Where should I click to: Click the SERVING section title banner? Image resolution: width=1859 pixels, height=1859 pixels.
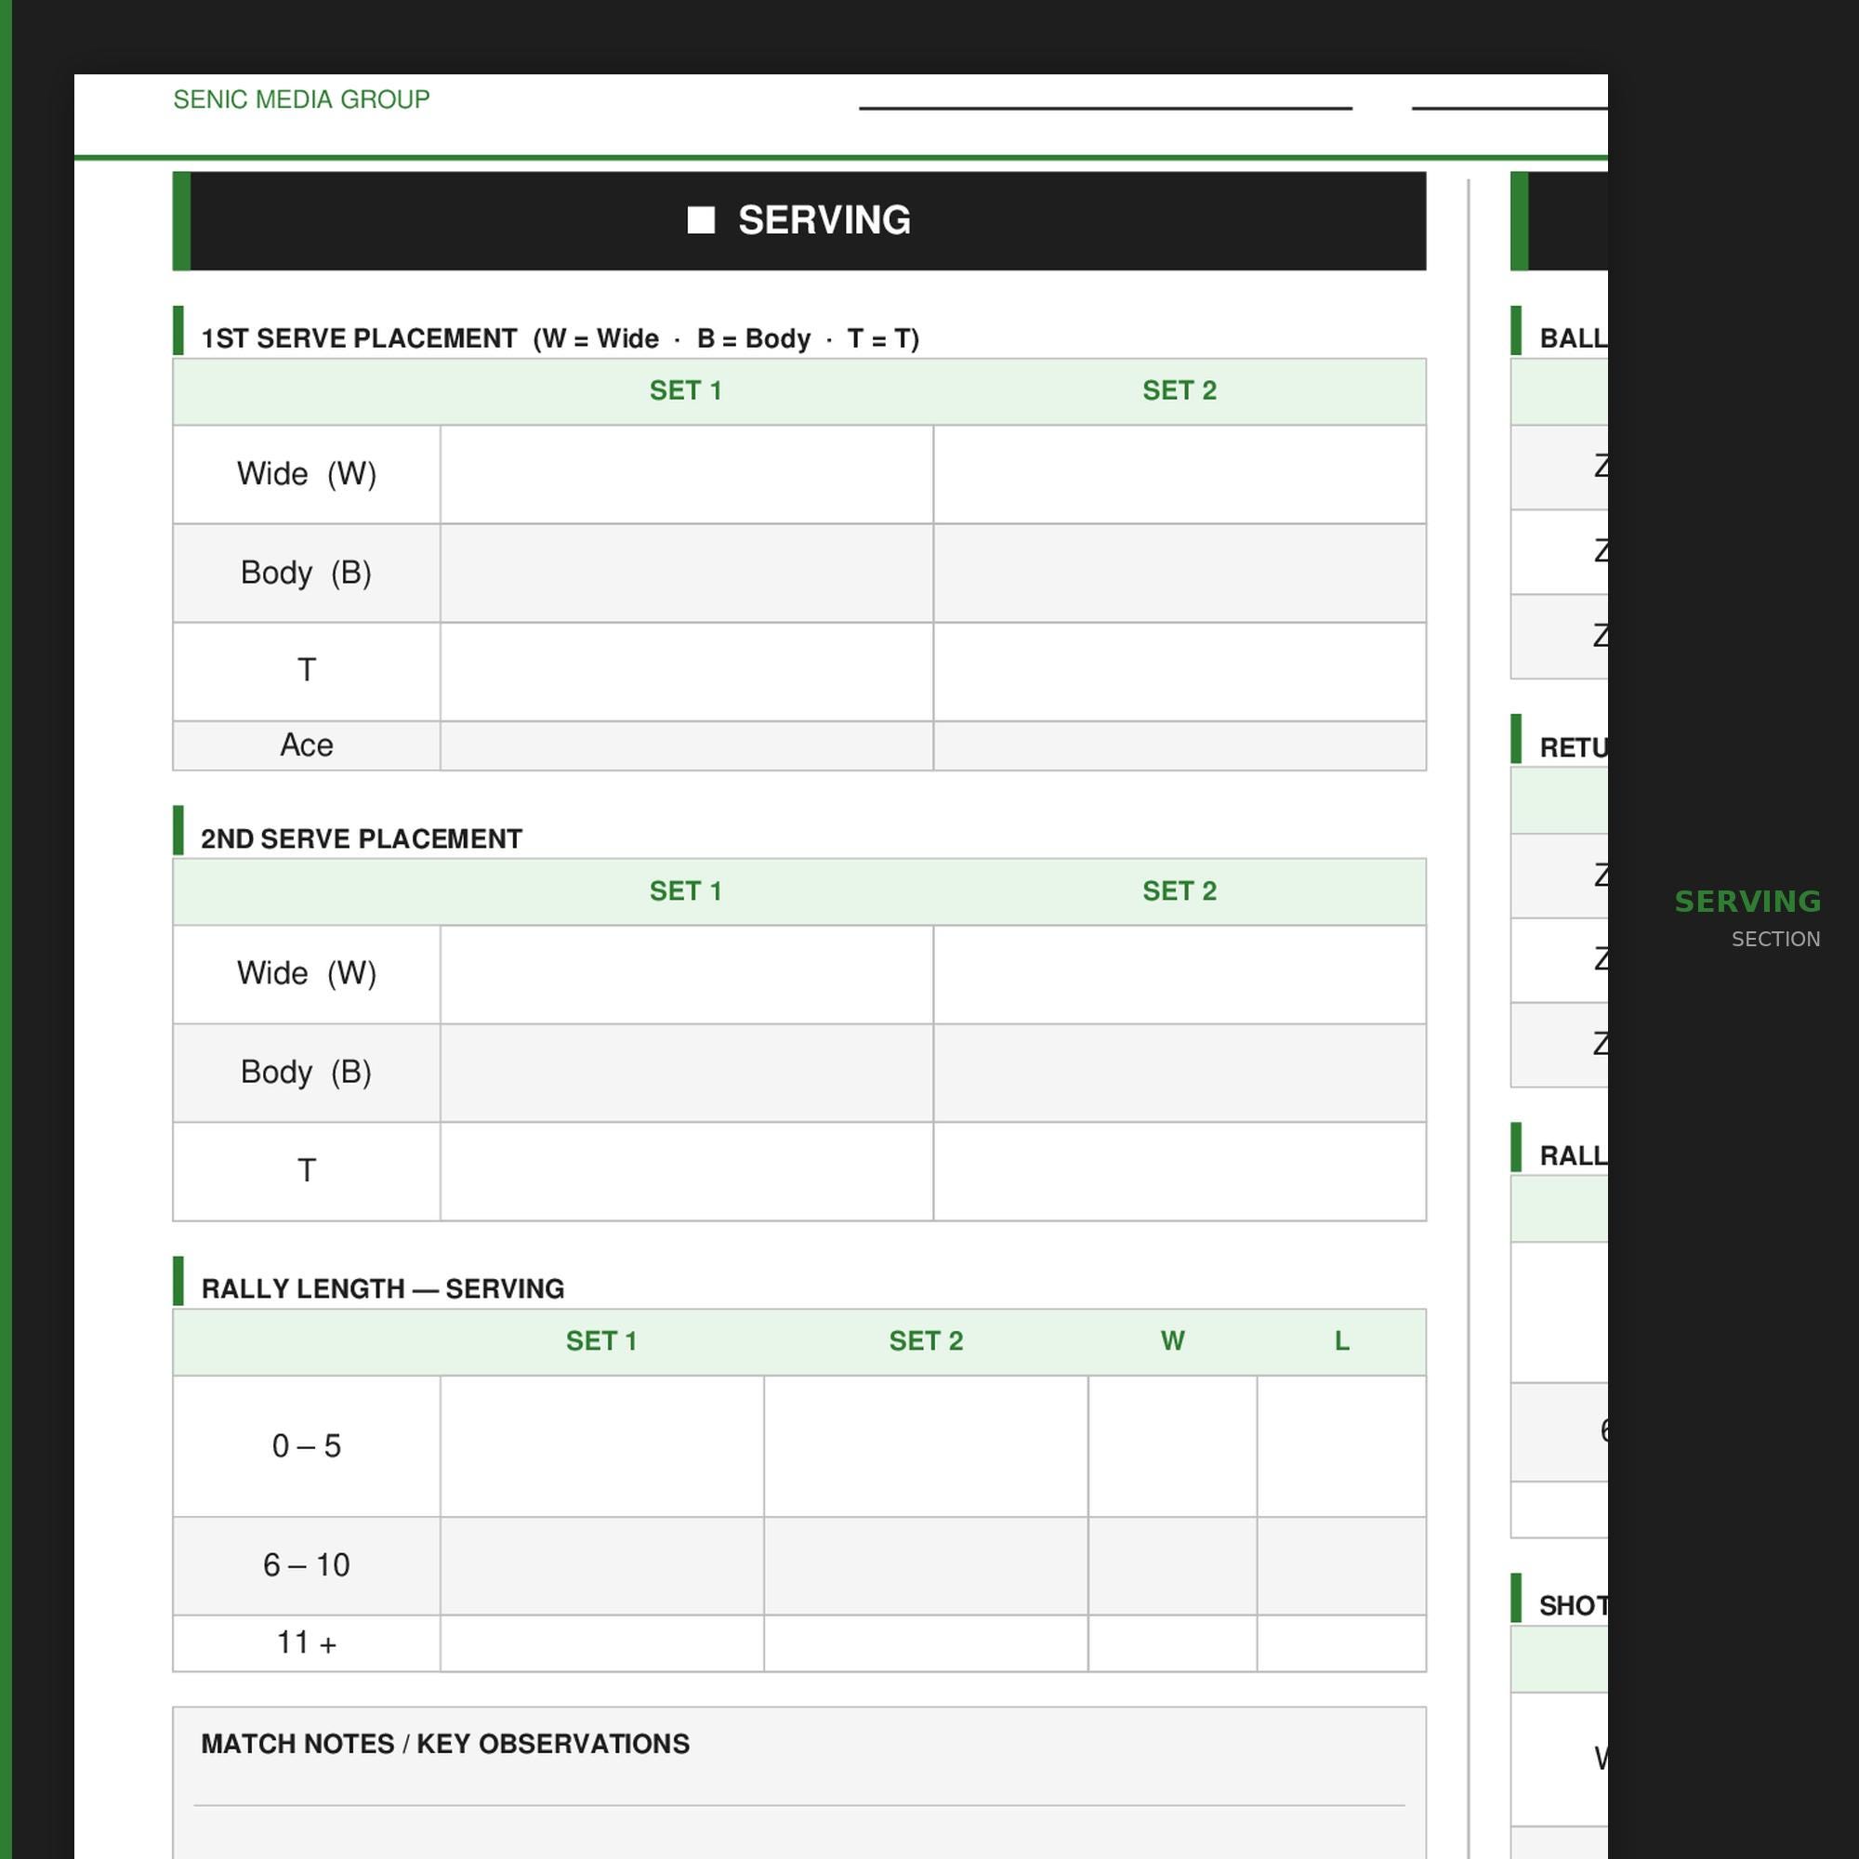(798, 220)
